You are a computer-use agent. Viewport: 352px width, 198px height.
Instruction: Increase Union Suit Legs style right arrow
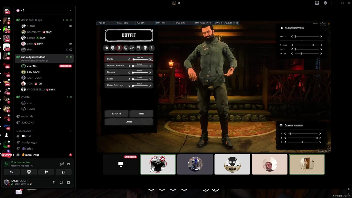pyautogui.click(x=150, y=86)
